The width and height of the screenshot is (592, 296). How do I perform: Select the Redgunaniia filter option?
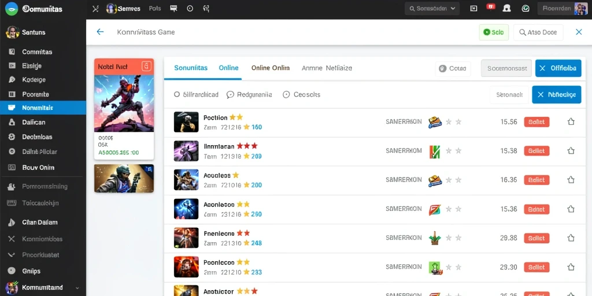coord(249,95)
